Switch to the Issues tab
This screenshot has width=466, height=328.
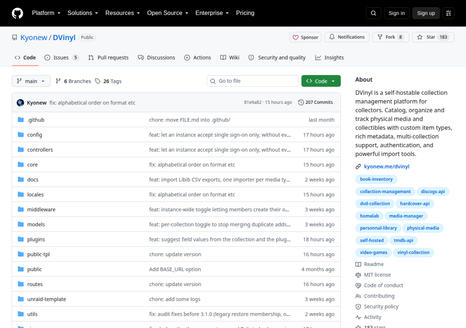coord(61,57)
